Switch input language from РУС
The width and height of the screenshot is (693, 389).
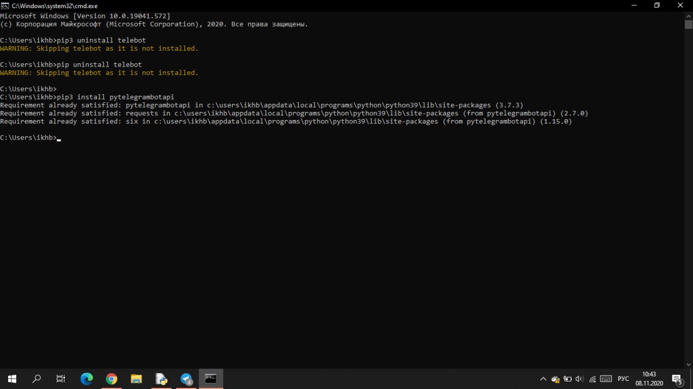(x=623, y=379)
